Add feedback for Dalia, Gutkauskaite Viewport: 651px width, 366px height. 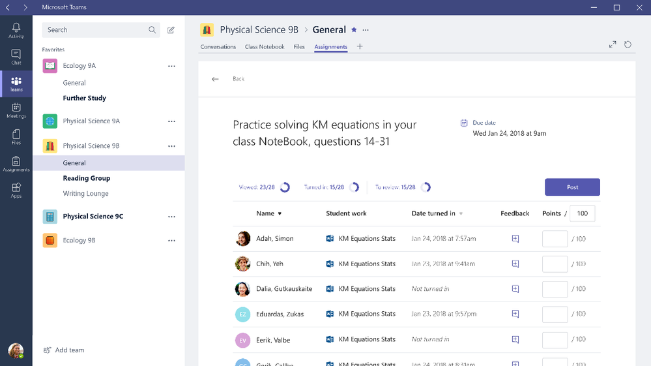pos(515,289)
